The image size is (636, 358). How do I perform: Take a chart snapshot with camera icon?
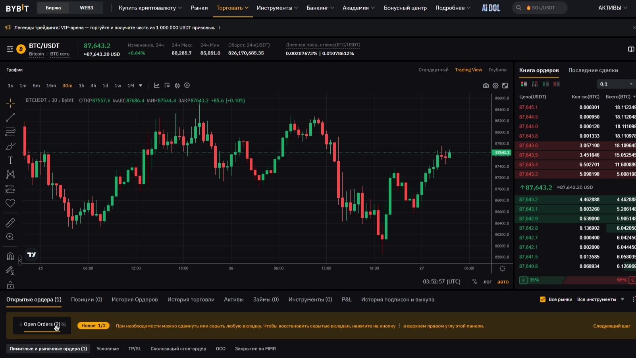coord(486,86)
